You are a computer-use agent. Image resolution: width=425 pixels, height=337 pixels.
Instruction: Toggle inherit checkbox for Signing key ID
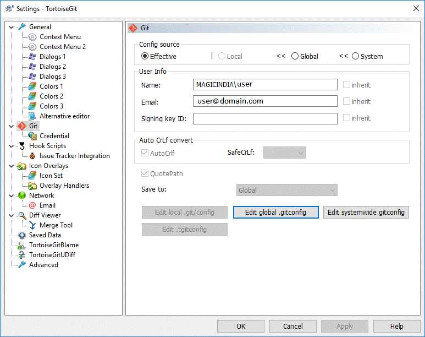tap(346, 118)
